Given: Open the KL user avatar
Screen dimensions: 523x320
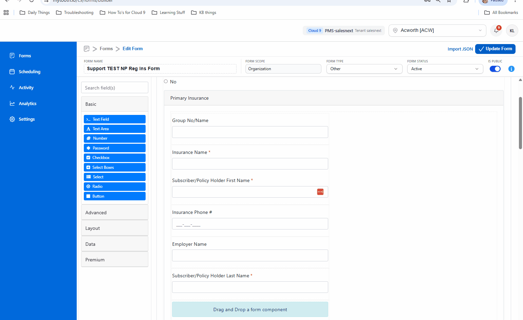Looking at the screenshot, I should point(512,31).
